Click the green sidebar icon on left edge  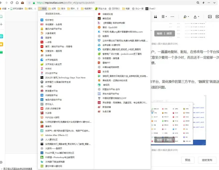pos(2,52)
